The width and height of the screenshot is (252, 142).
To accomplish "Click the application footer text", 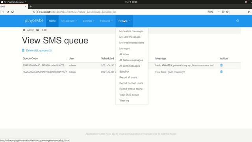I will click(131, 134).
